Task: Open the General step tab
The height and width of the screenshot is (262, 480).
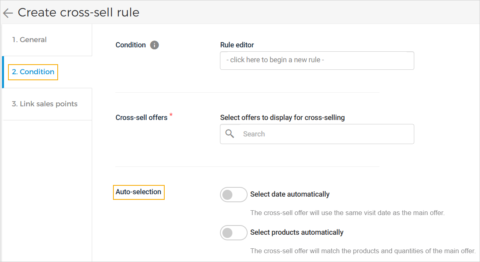Action: (x=29, y=40)
